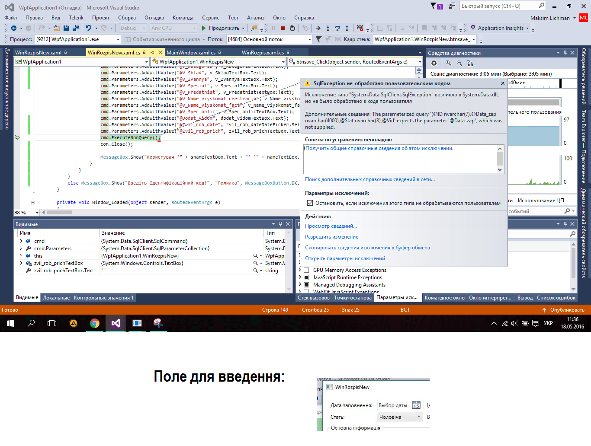The width and height of the screenshot is (591, 446).
Task: Expand the zvil_rob_prichTextBox variable row
Action: click(21, 263)
